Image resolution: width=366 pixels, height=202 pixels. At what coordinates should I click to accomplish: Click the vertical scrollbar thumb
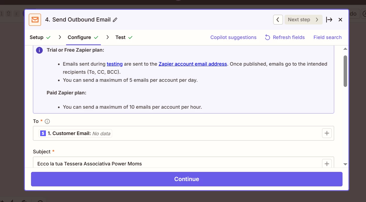345,71
